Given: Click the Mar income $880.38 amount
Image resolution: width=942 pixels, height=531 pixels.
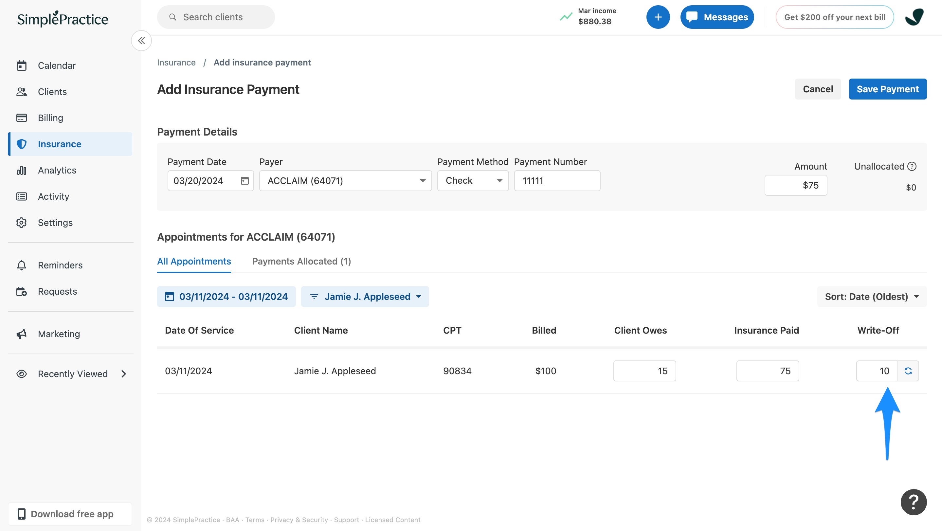Looking at the screenshot, I should [x=595, y=22].
